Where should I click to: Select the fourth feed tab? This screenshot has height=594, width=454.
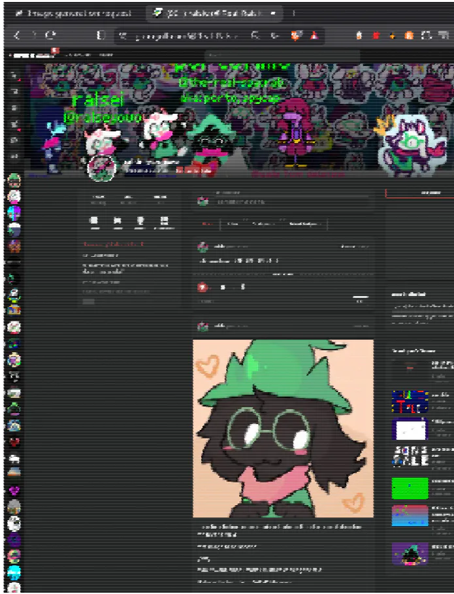(x=305, y=224)
